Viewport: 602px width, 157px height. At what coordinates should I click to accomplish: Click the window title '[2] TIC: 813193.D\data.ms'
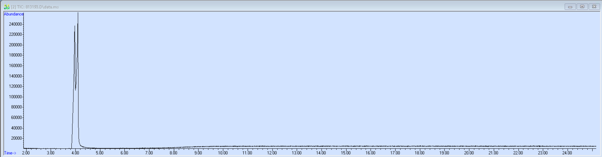(35, 7)
